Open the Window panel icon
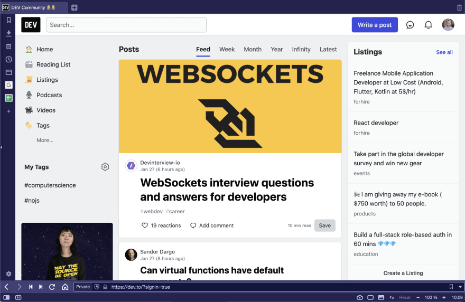Screen dimensions: 465x302 (x=8, y=72)
